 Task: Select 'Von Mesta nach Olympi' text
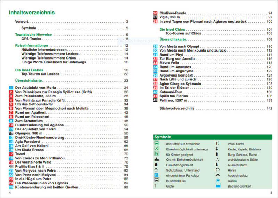(x=179, y=46)
